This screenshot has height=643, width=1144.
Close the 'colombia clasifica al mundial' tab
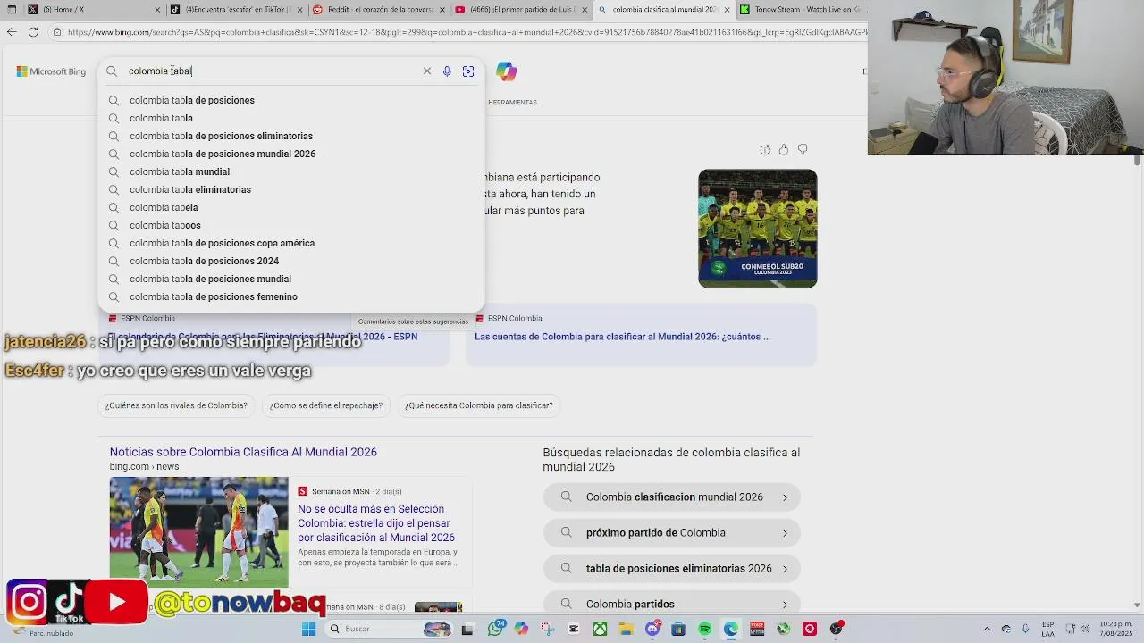(727, 9)
